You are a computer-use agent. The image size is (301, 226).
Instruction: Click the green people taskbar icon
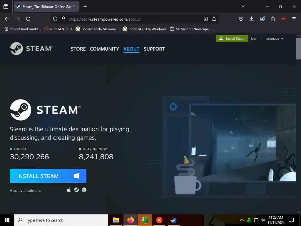pyautogui.click(x=145, y=220)
